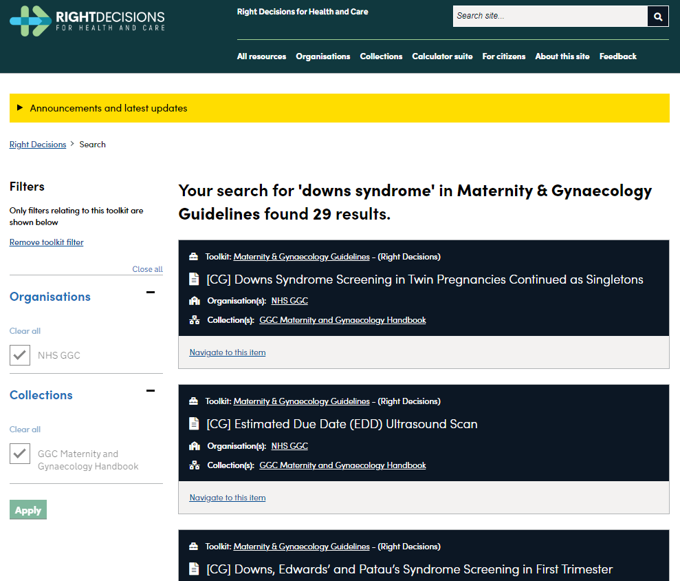Click organisation building icon in second result
This screenshot has width=680, height=581.
click(194, 446)
